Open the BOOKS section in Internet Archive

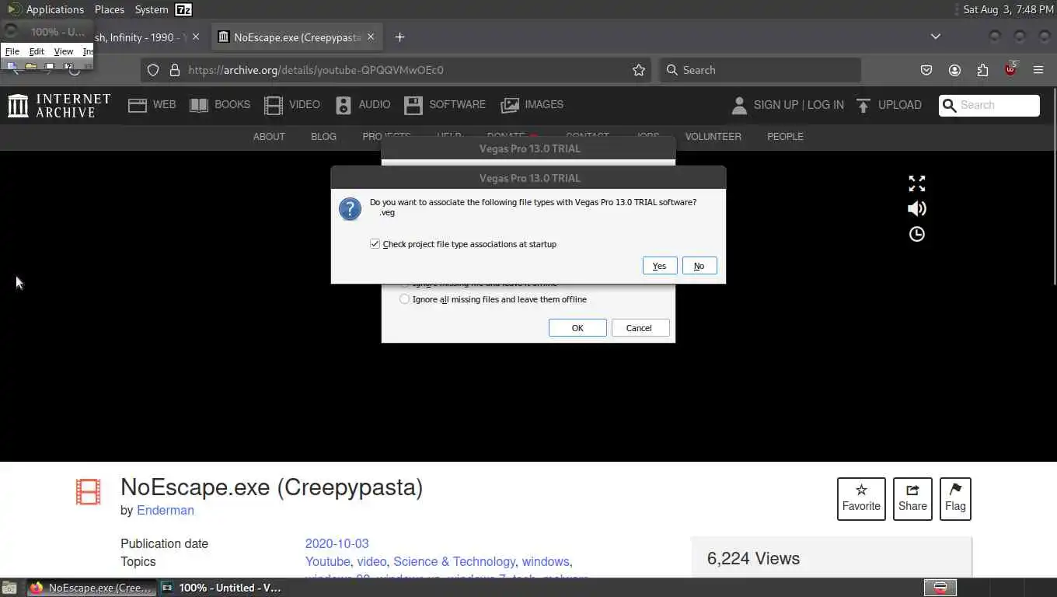click(220, 105)
